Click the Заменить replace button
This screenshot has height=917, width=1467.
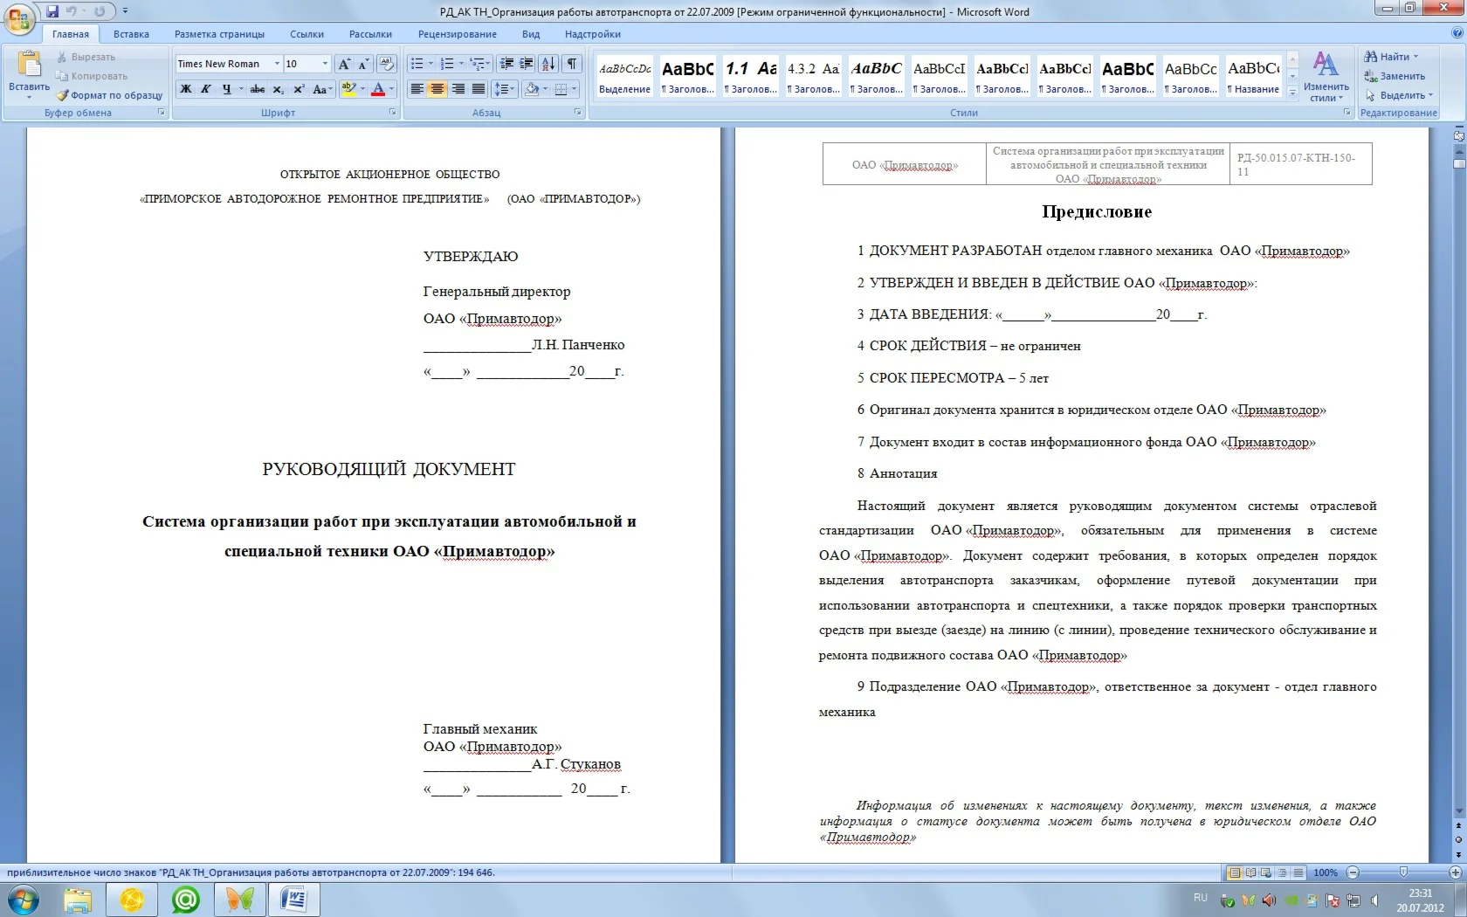(x=1395, y=76)
